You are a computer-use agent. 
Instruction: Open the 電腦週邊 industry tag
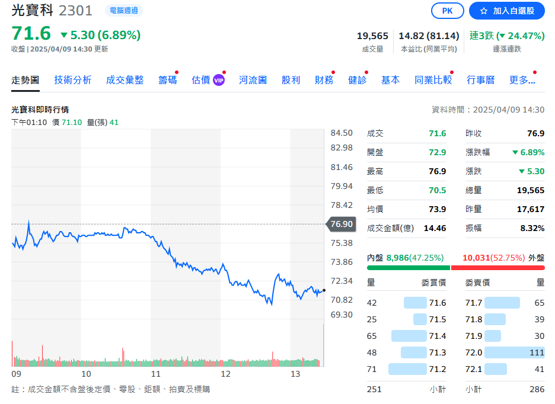click(x=124, y=11)
